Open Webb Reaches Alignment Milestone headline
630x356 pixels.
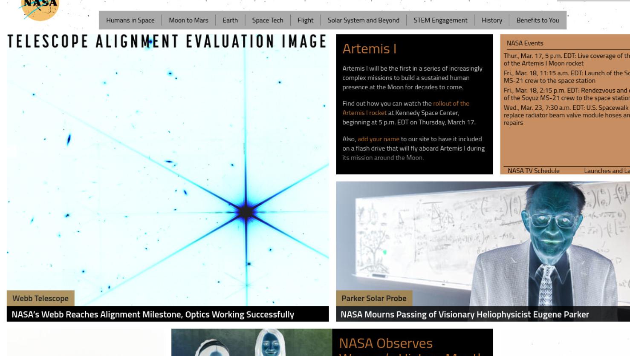[x=153, y=314]
